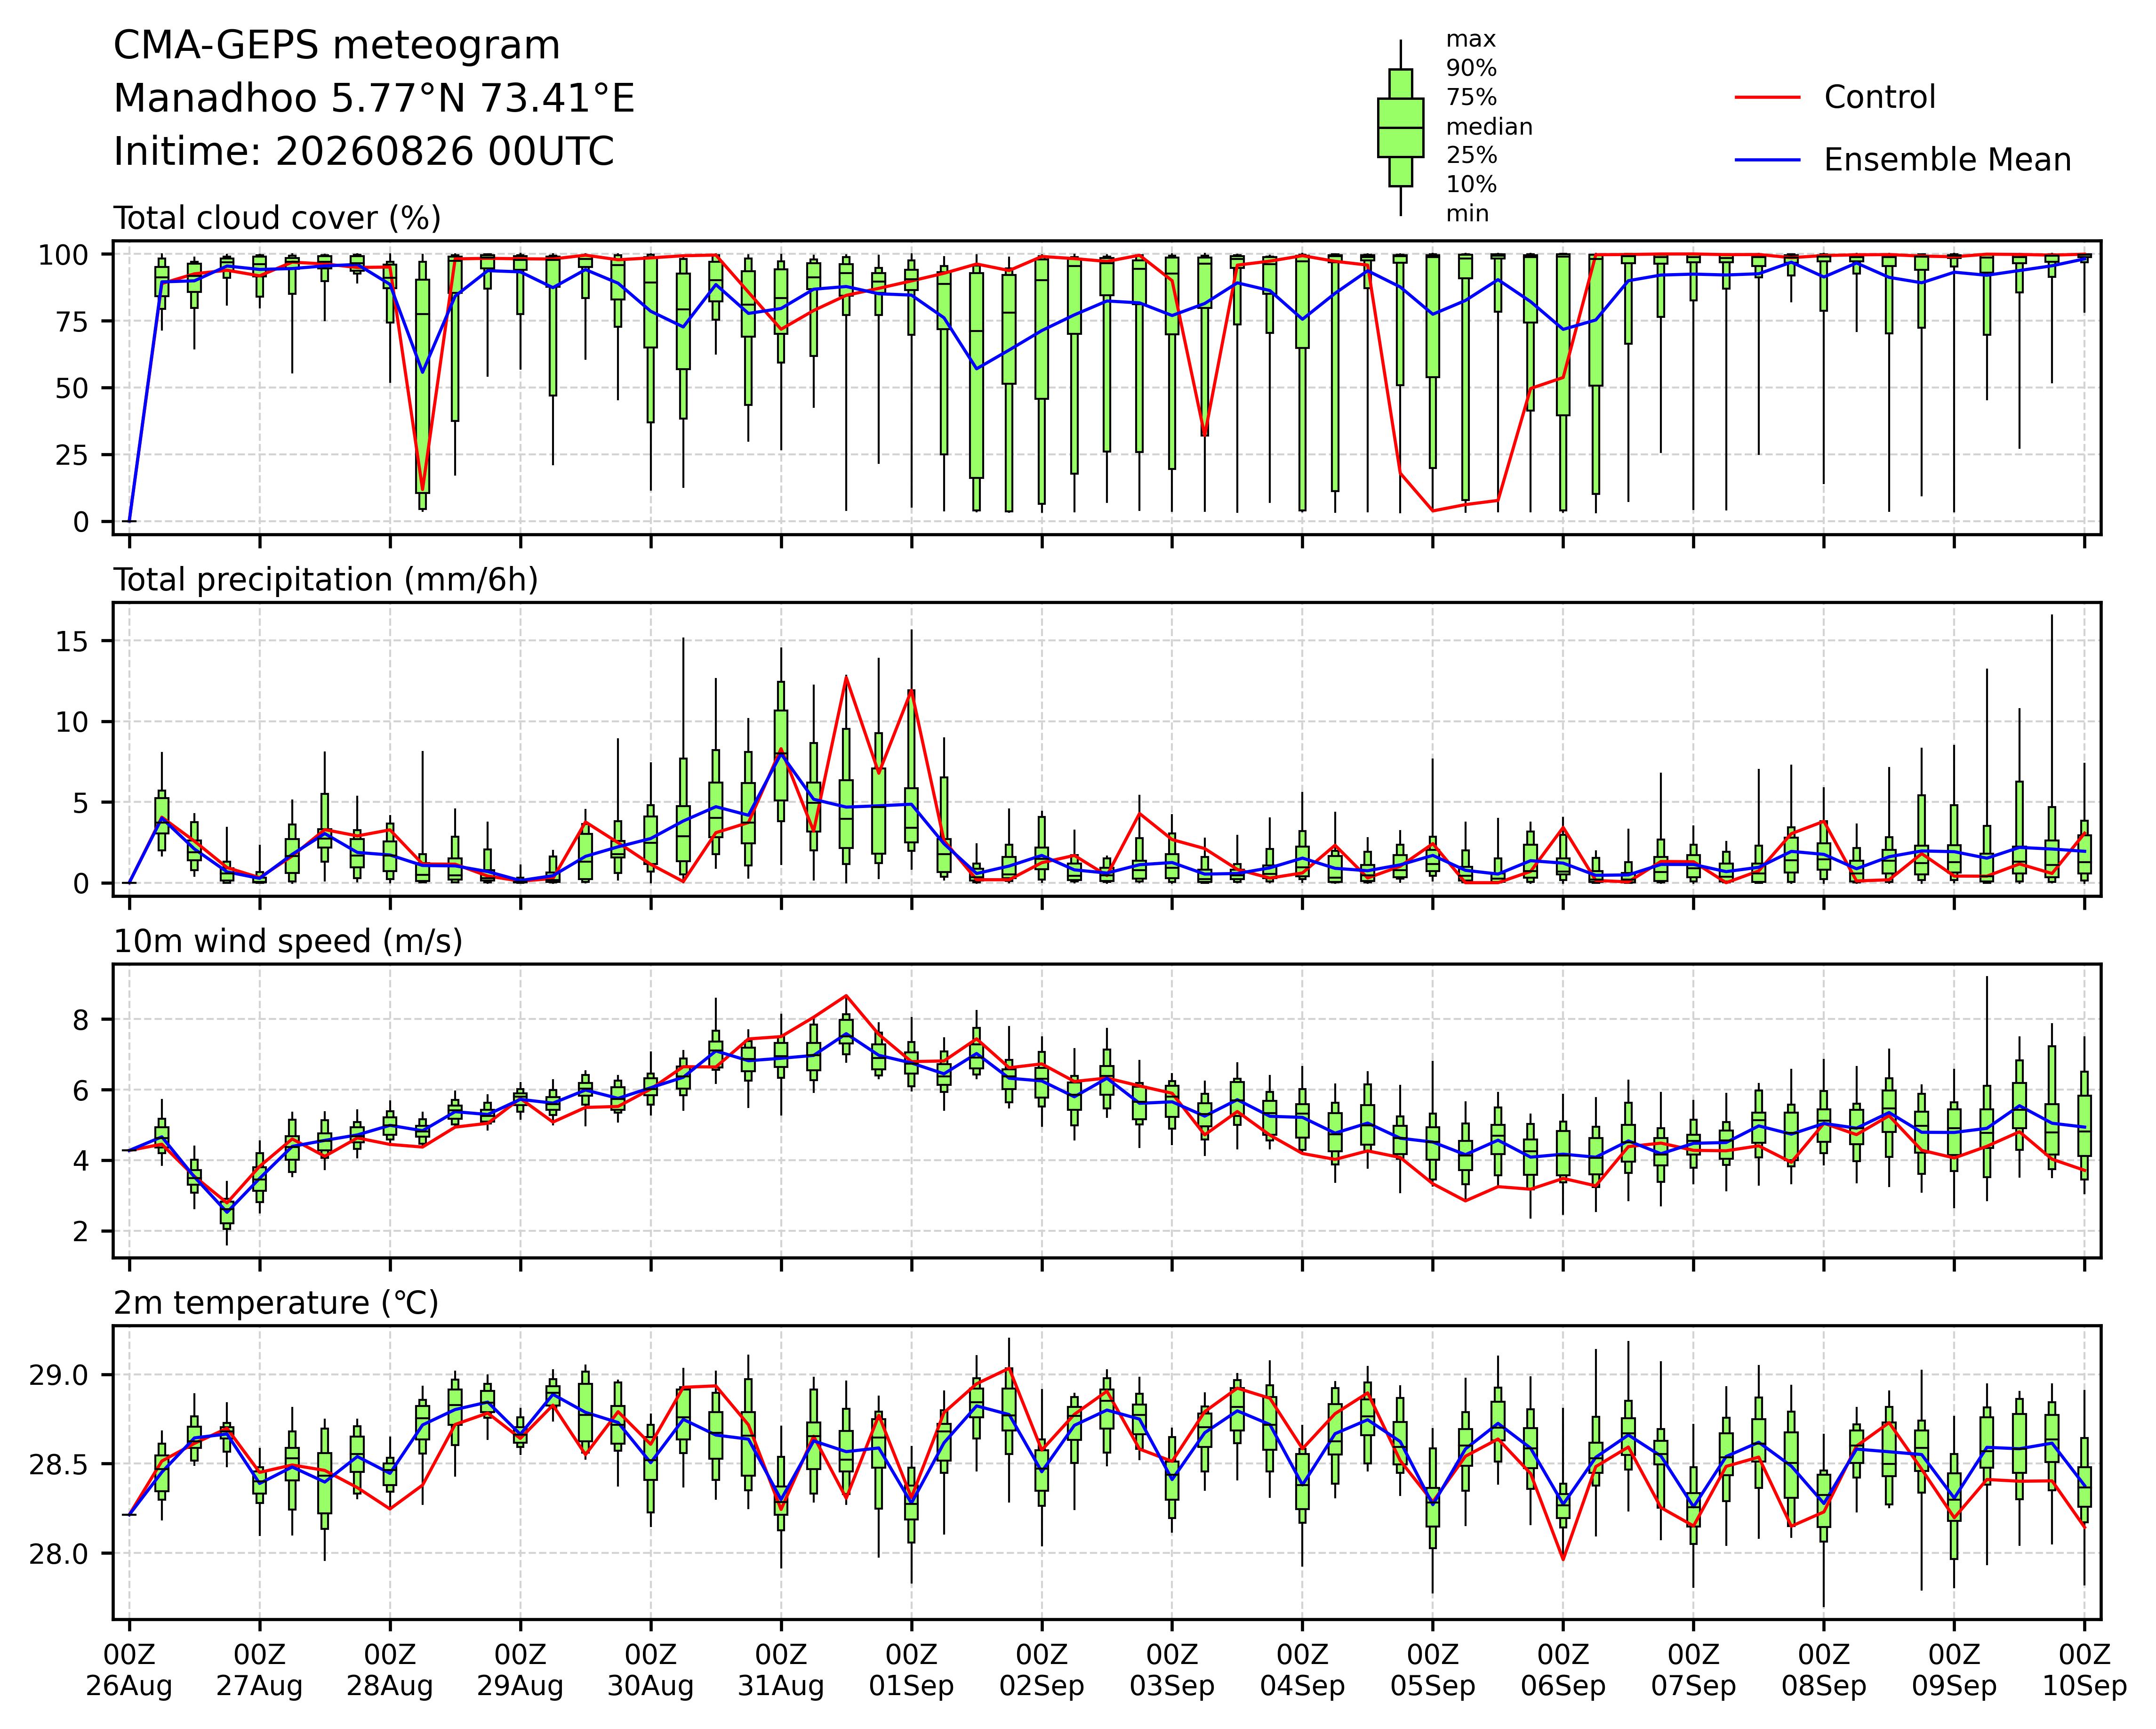Click the green box-whisker legend icon
The width and height of the screenshot is (2156, 1729).
pyautogui.click(x=1400, y=127)
